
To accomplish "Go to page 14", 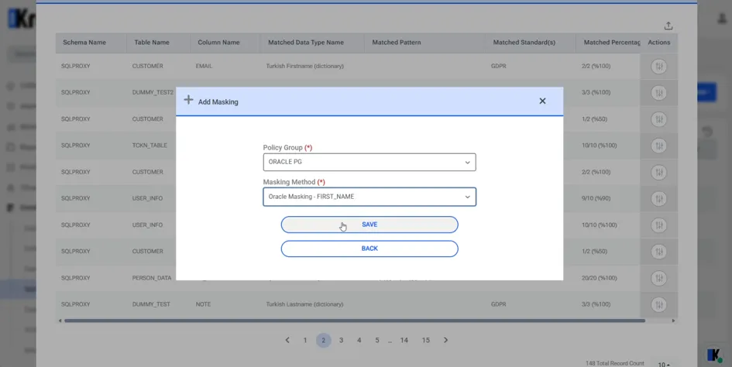I will 404,341.
